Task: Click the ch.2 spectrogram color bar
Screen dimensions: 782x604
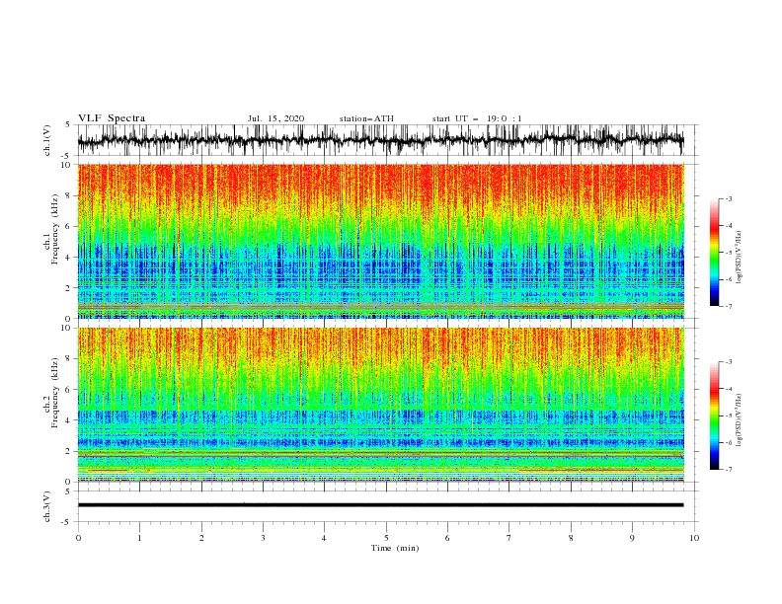Action: click(714, 415)
